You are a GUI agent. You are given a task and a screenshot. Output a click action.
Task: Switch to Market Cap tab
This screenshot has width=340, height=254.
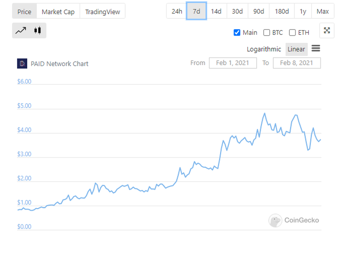[58, 12]
